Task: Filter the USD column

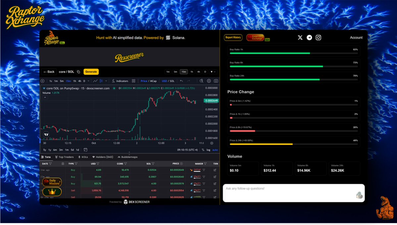Action: point(98,164)
